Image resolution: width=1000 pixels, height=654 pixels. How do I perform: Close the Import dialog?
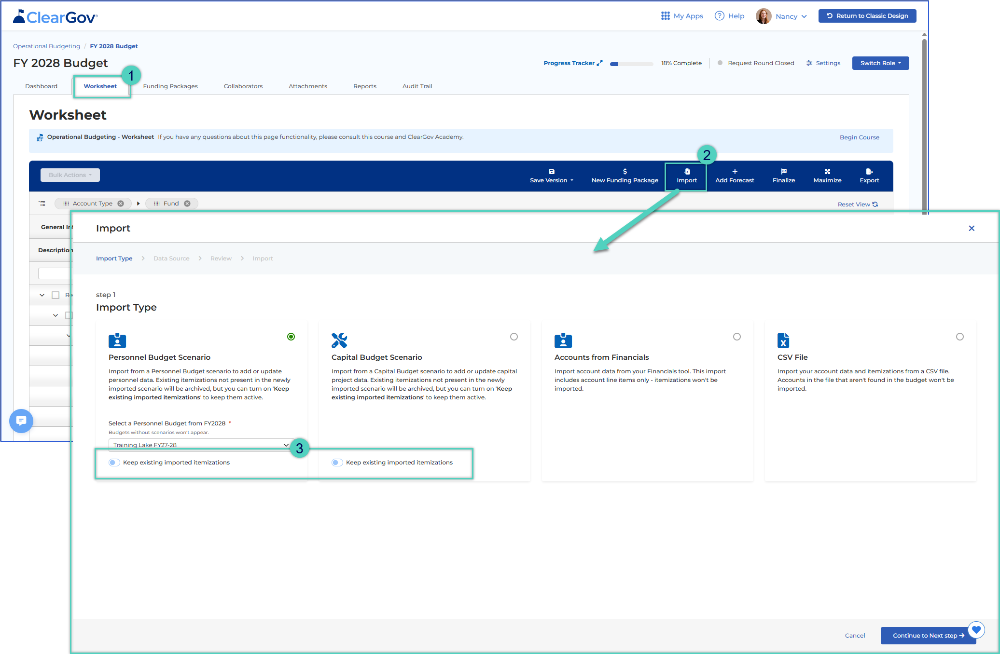972,228
